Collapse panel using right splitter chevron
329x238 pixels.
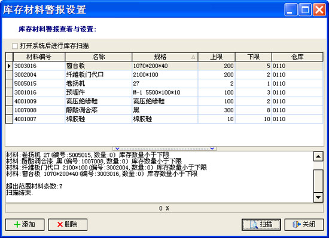coord(212,149)
